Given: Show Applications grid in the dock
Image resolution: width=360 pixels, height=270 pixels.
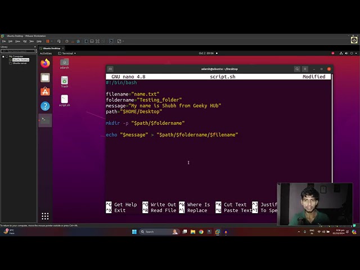Looking at the screenshot, I should tap(45, 216).
